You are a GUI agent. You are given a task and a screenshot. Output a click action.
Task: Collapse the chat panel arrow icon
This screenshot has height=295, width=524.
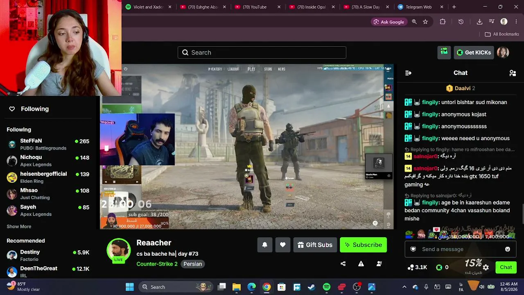408,73
